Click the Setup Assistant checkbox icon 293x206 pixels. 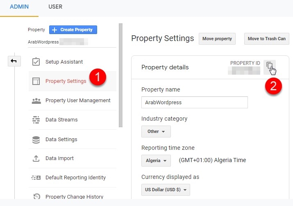[36, 62]
